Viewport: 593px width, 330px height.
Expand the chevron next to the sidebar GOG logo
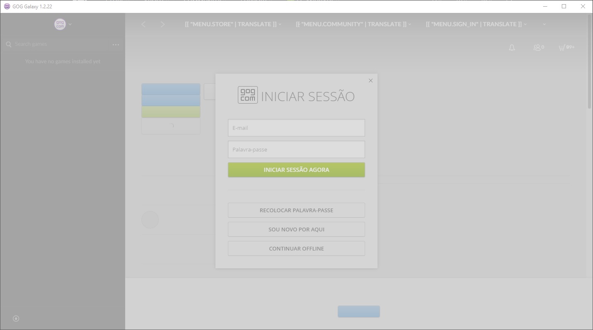click(x=70, y=25)
